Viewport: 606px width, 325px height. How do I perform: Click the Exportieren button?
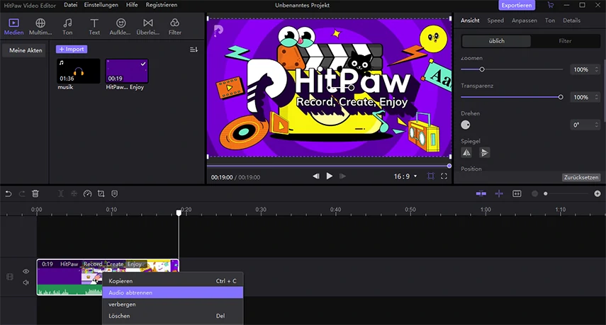(x=517, y=5)
